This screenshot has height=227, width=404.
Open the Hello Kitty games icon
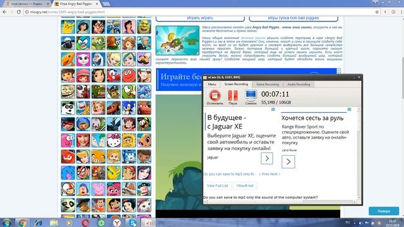[x=114, y=140]
